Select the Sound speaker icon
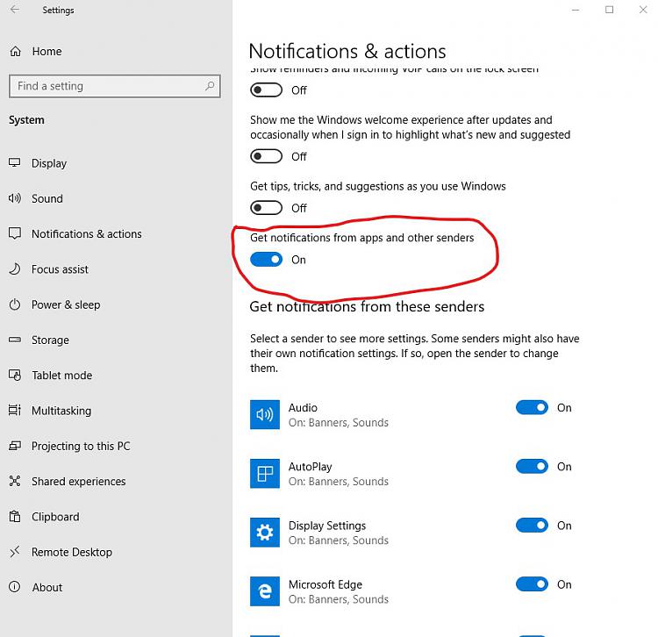This screenshot has width=658, height=637. [x=15, y=198]
